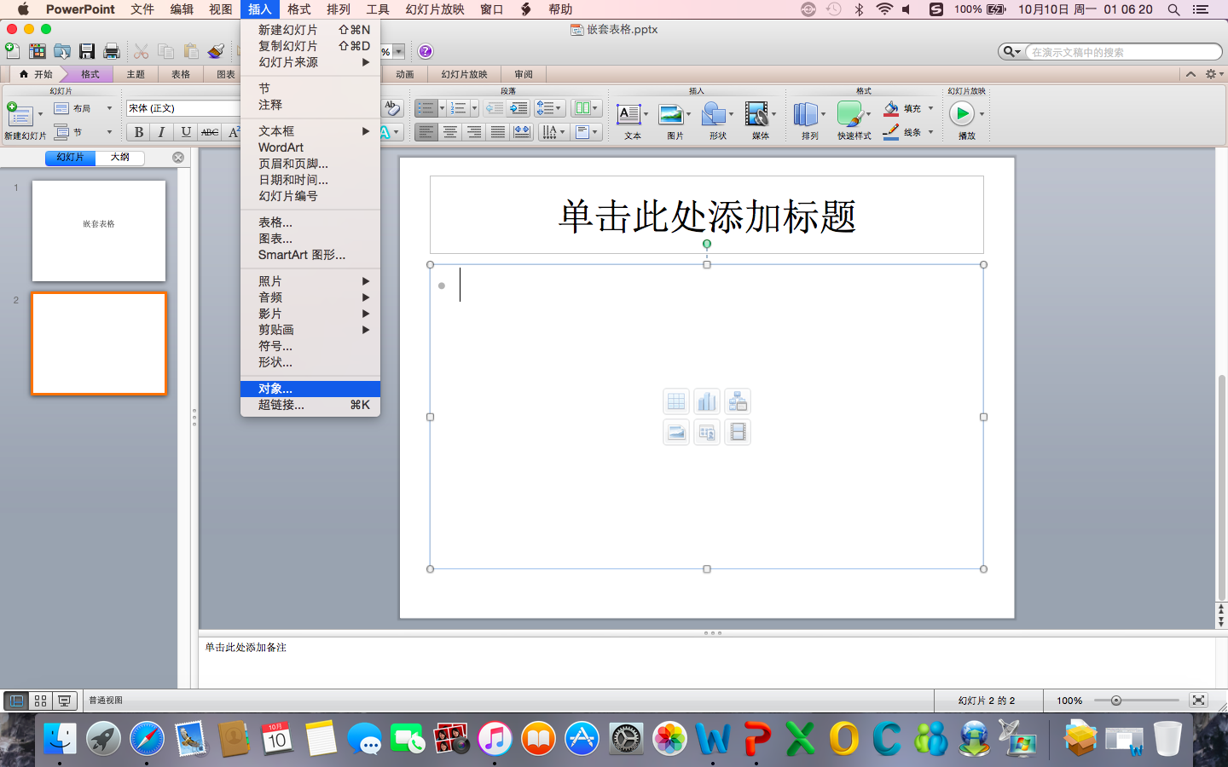Open Safari from the Dock
The width and height of the screenshot is (1228, 767).
(147, 738)
